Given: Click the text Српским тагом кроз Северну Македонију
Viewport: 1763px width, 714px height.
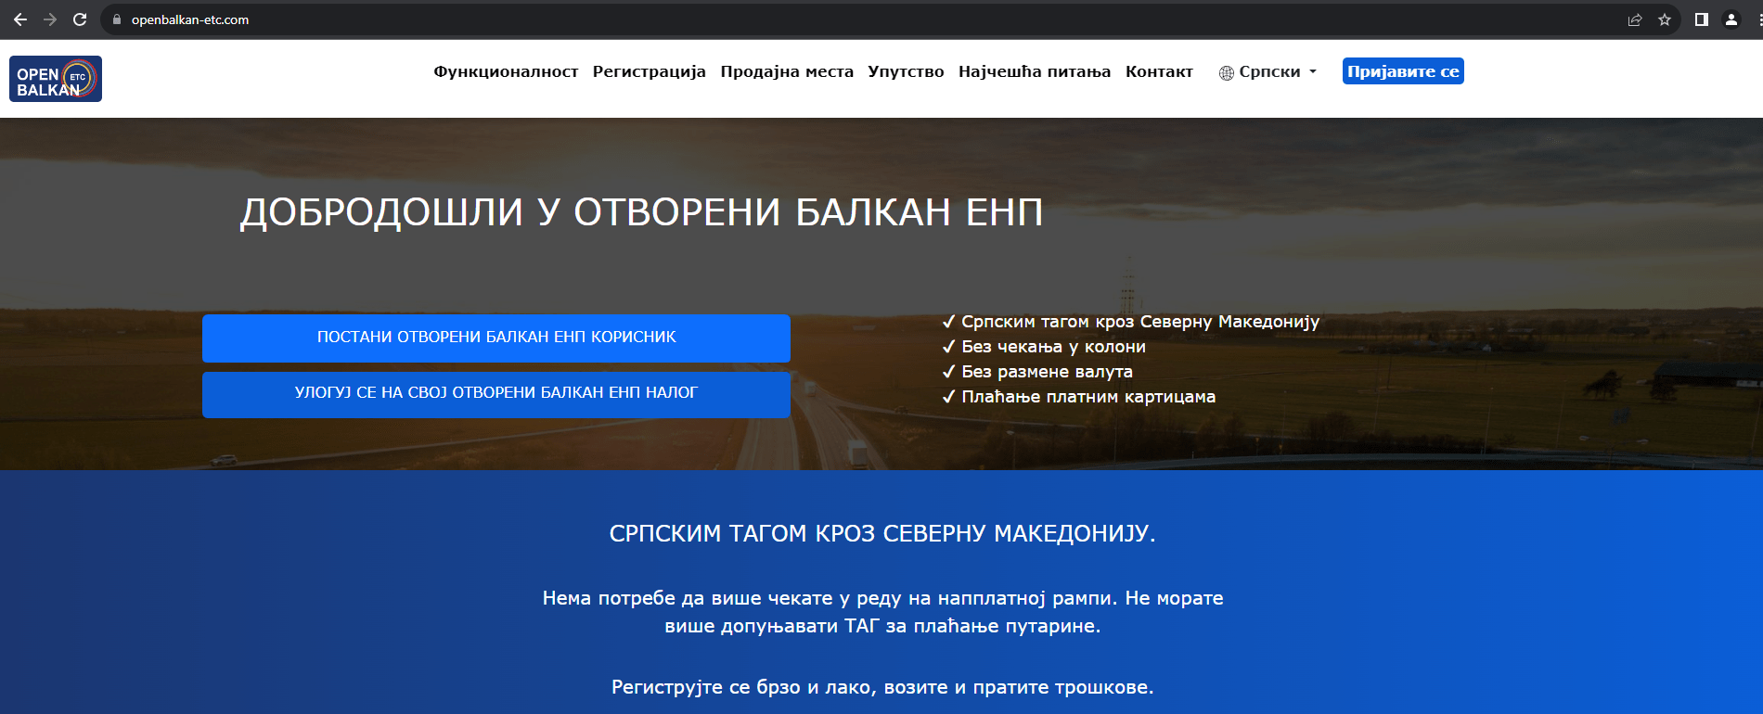Looking at the screenshot, I should point(1140,322).
